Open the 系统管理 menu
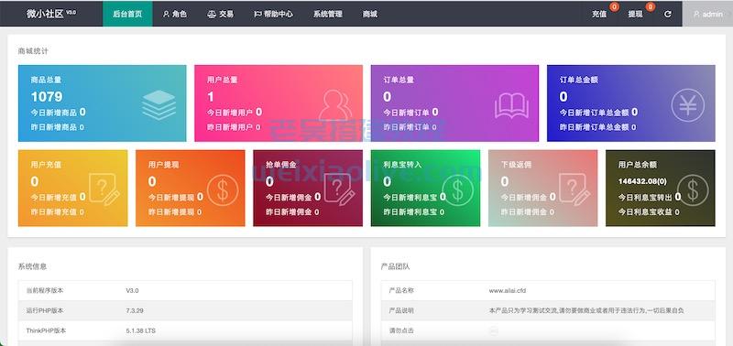733x346 pixels. pos(328,14)
